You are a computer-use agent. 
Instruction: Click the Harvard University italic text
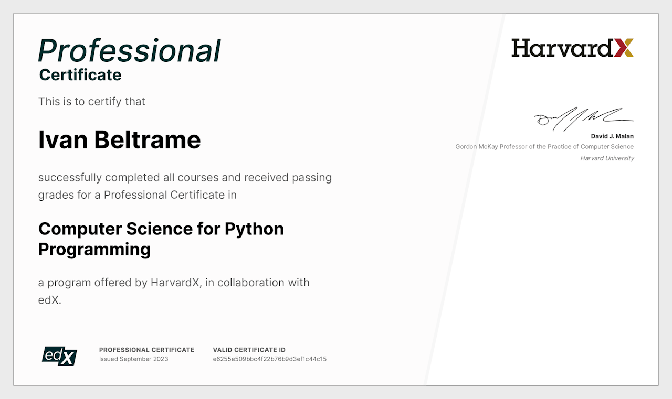point(607,158)
